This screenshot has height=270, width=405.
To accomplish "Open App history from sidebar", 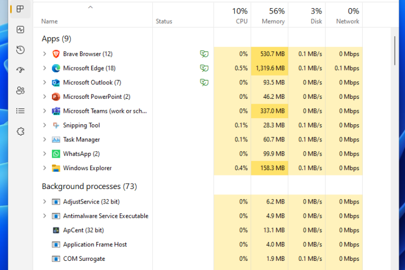I will (21, 50).
